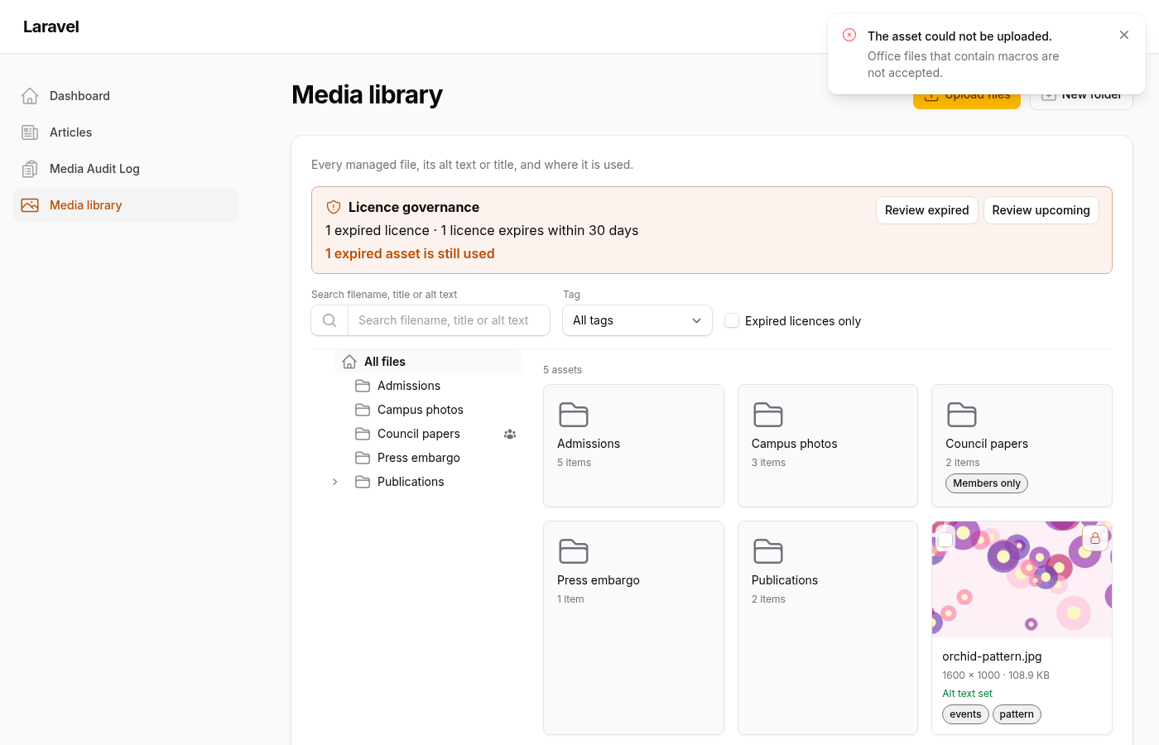Click the members icon beside Council papers
This screenshot has height=745, width=1159.
[x=510, y=434]
